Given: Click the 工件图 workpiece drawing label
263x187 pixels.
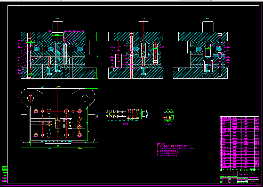Looking at the screenshot, I should tap(168, 124).
